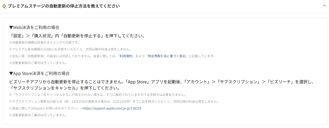Image resolution: width=329 pixels, height=128 pixels.
Task: Open the support.apple.com/ja-jp/118223 link
Action: coord(112,108)
